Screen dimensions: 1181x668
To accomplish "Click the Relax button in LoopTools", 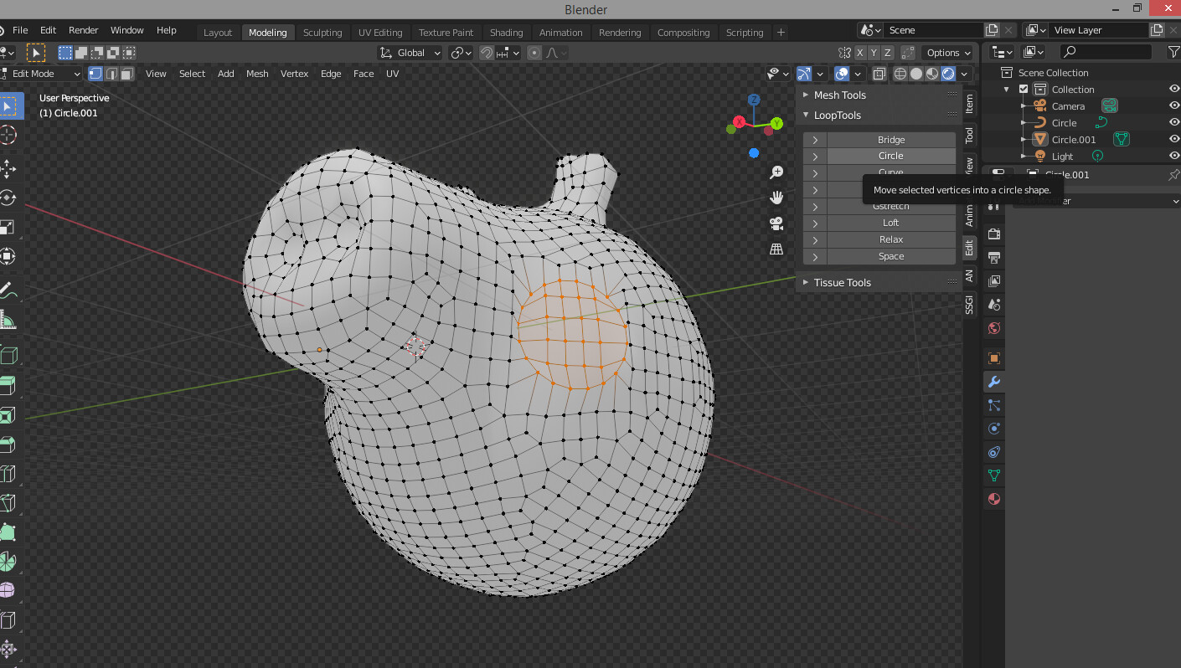I will coord(890,239).
